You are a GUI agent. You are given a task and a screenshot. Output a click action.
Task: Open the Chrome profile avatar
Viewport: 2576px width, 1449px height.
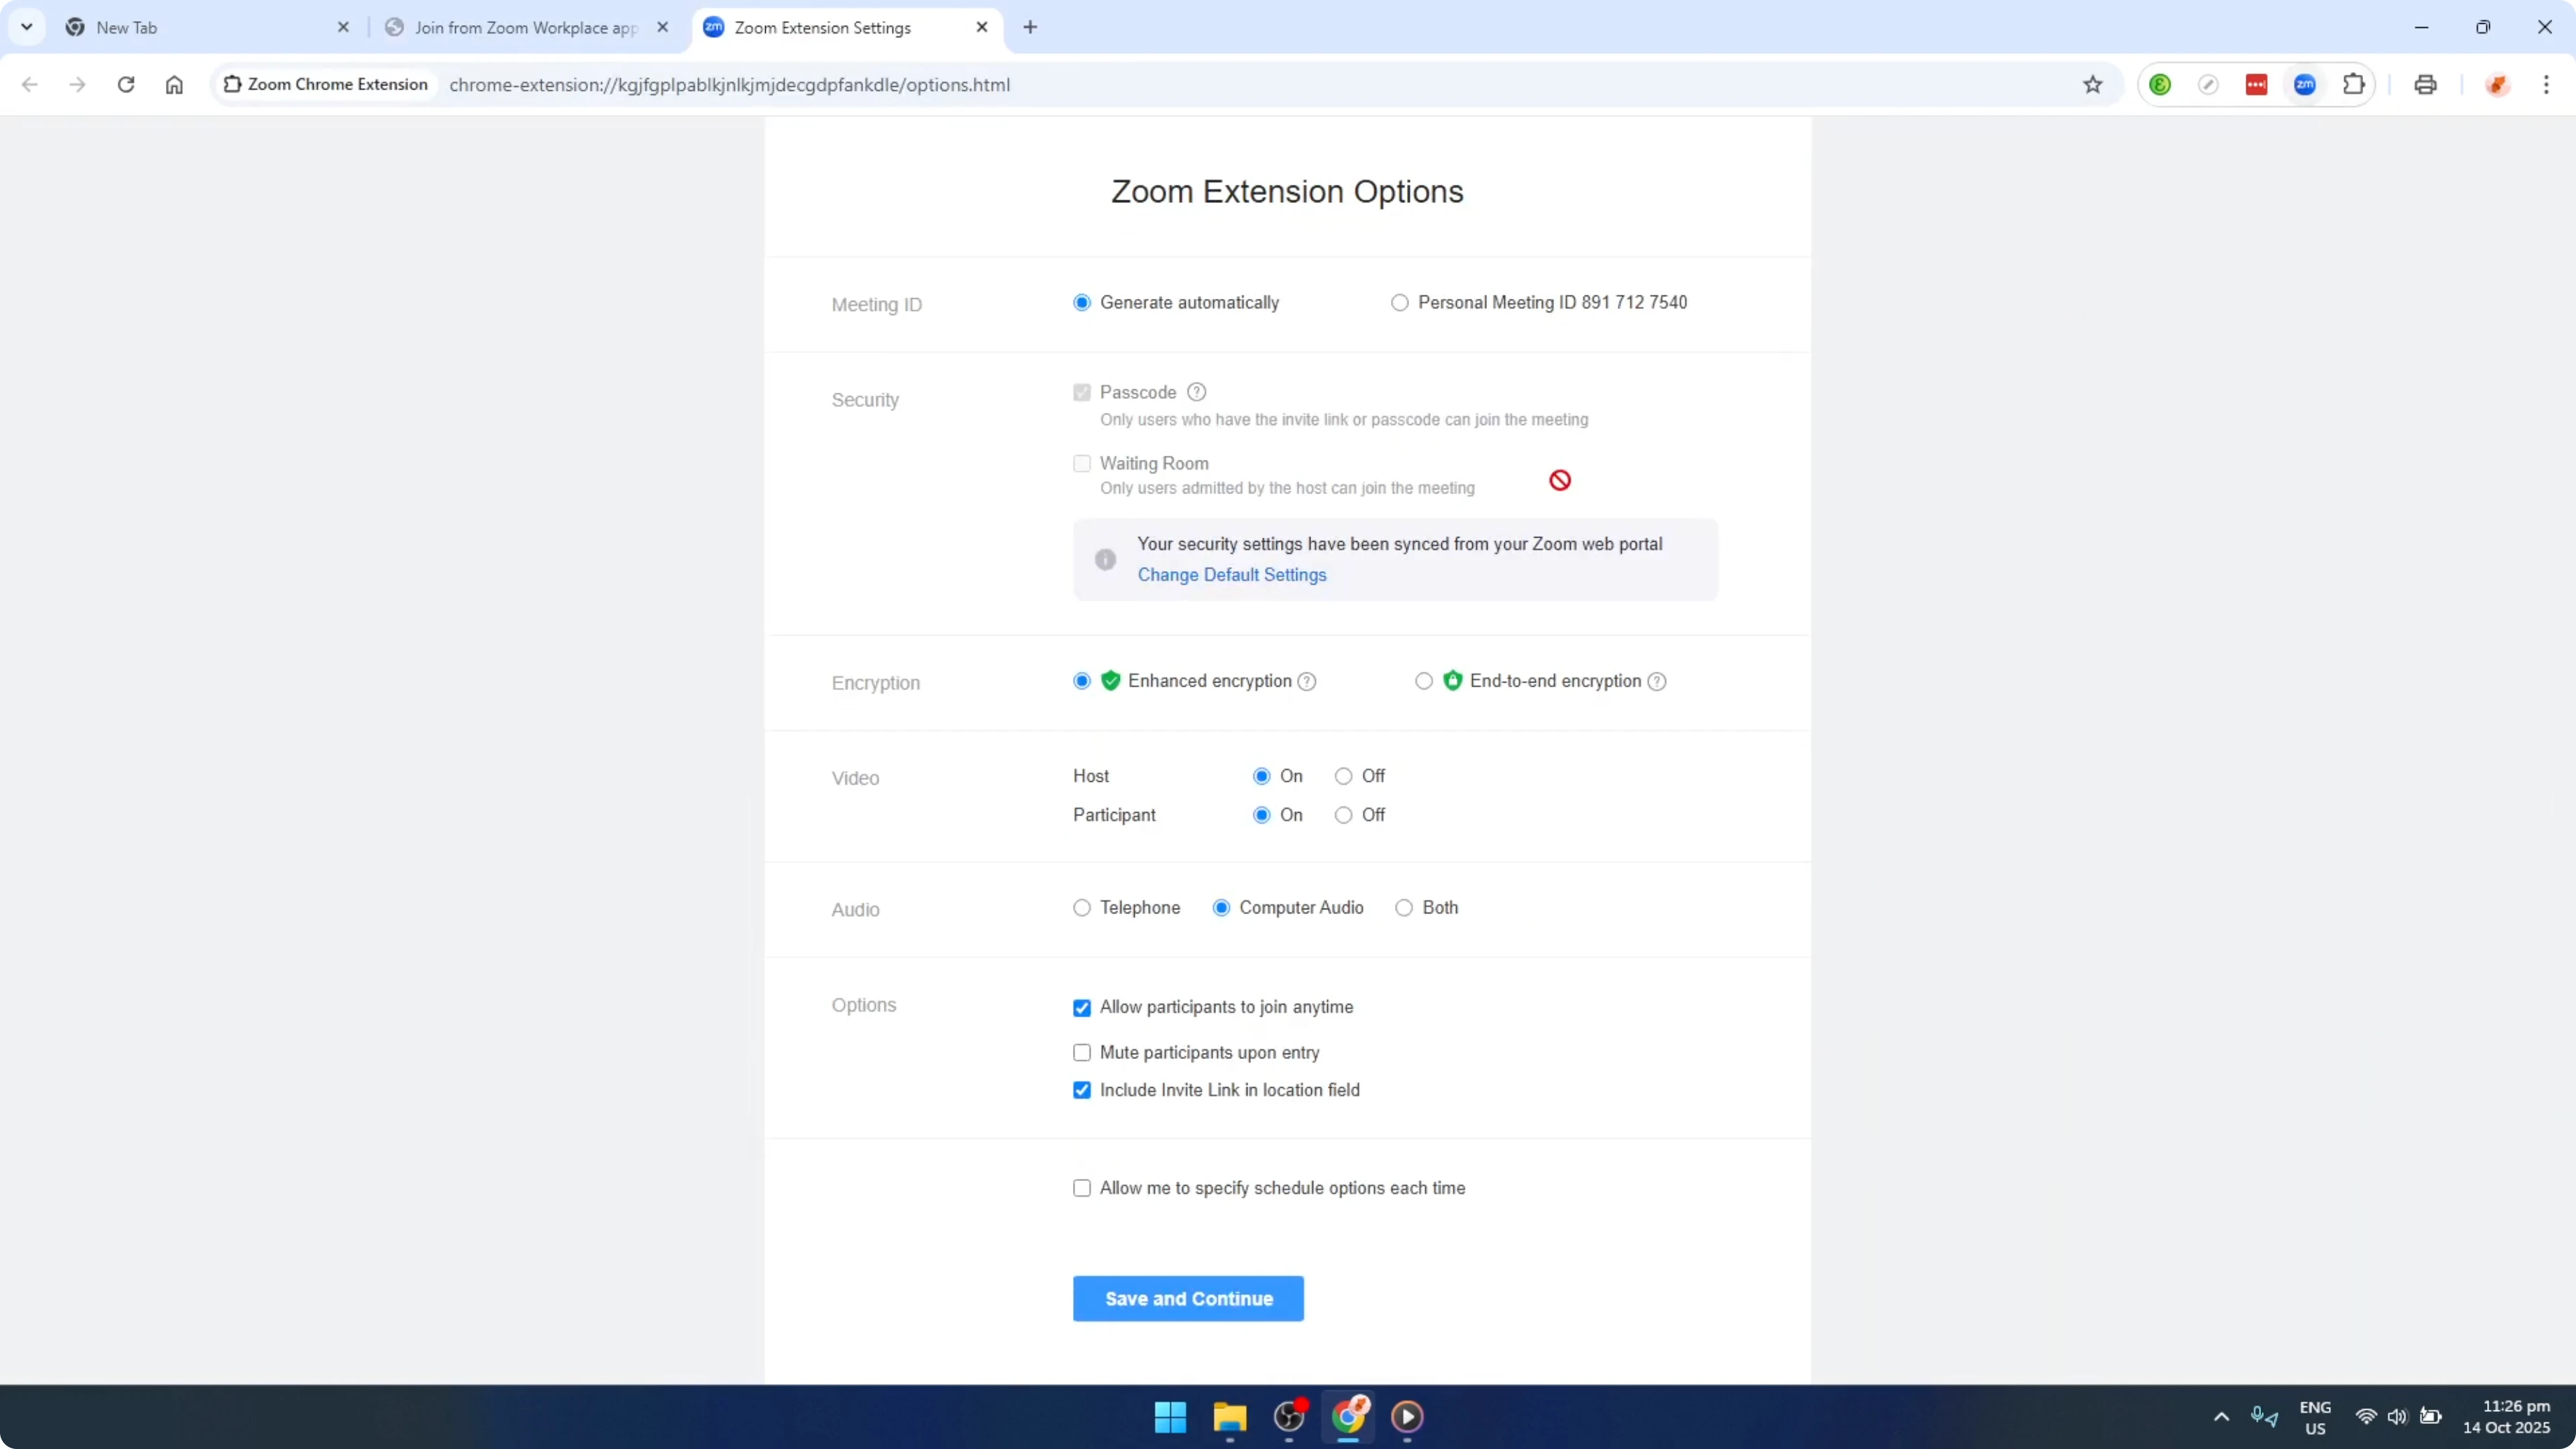2498,85
